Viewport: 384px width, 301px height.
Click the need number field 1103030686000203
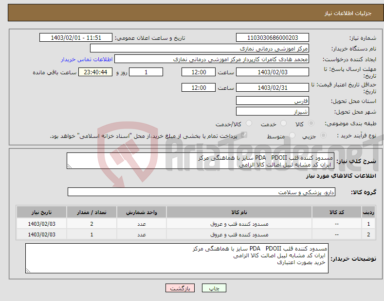pos(273,38)
